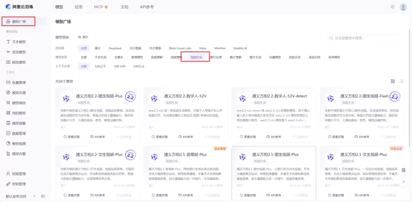Open 模型观测 in sidebar
Viewport: 412px width, 202px height.
click(x=16, y=143)
